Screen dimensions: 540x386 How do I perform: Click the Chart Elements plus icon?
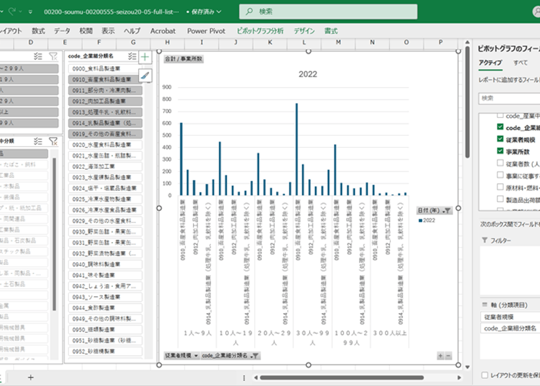[145, 57]
